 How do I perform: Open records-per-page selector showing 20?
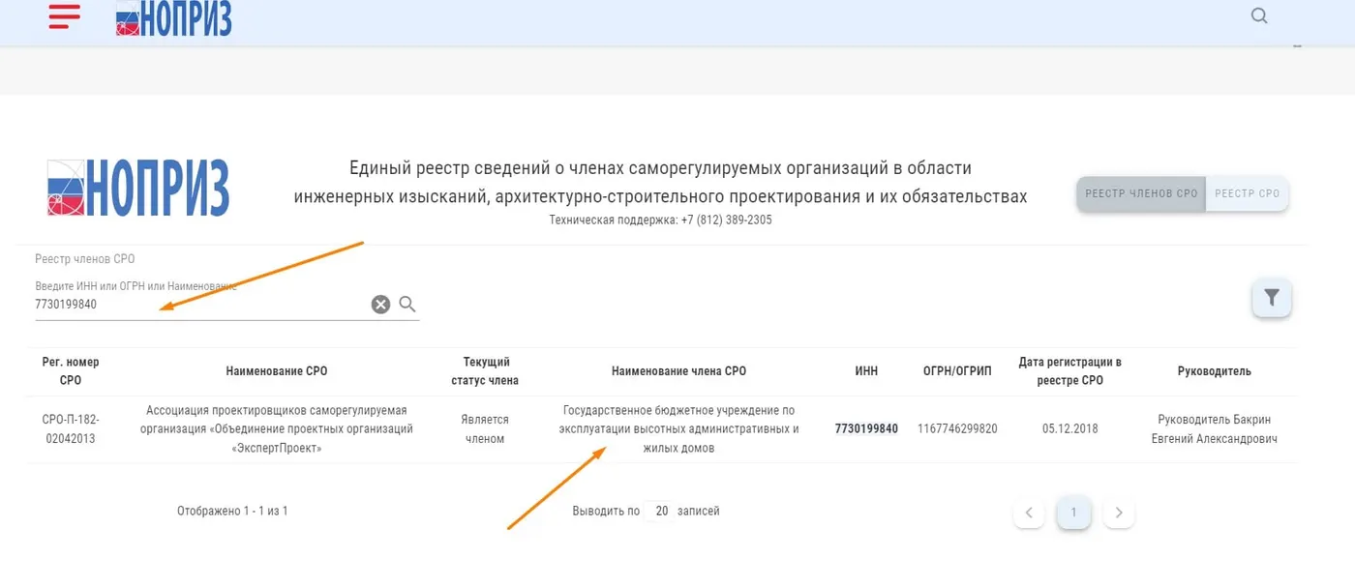(661, 511)
